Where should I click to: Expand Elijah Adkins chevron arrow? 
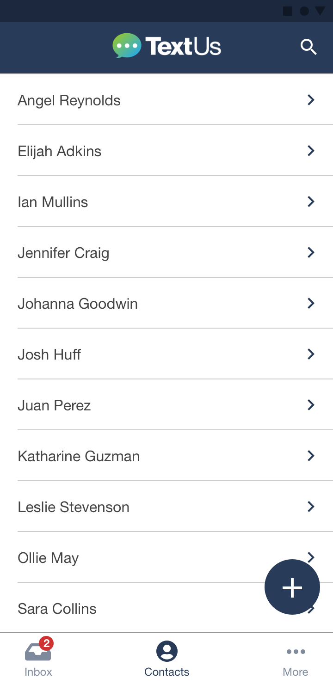[x=311, y=151]
